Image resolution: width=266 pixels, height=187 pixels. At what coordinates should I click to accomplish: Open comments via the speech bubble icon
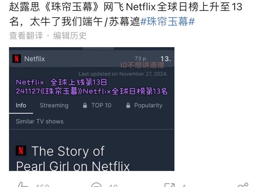pos(96,185)
